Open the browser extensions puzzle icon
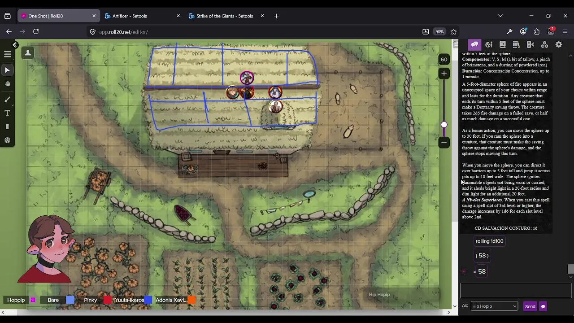 point(537,32)
